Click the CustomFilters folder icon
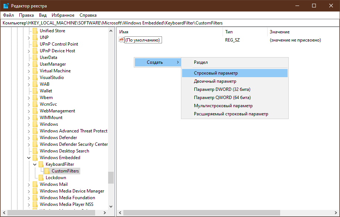The height and width of the screenshot is (217, 340). click(x=47, y=171)
